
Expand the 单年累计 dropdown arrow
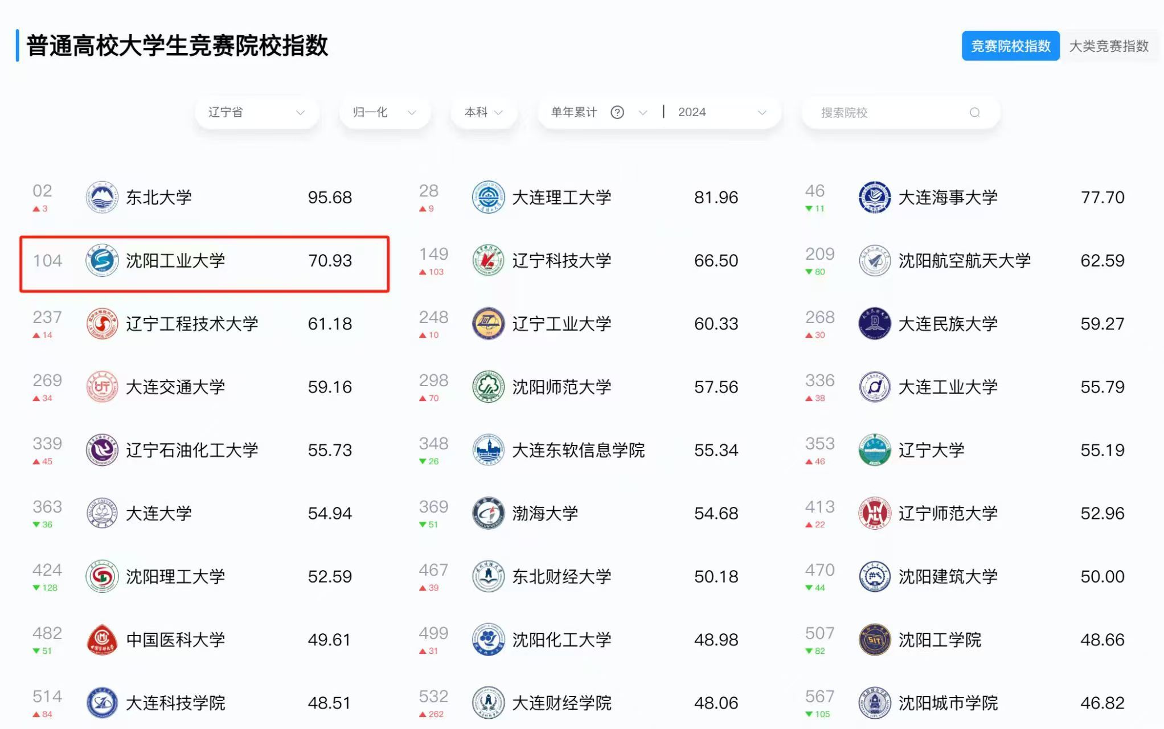(643, 113)
